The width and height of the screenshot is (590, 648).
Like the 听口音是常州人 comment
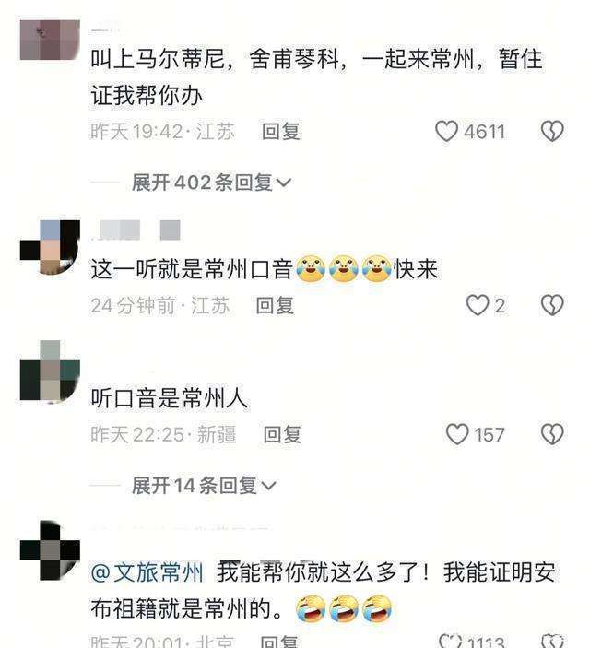(457, 434)
